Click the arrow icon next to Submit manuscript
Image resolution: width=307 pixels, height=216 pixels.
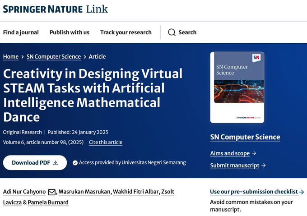click(264, 165)
